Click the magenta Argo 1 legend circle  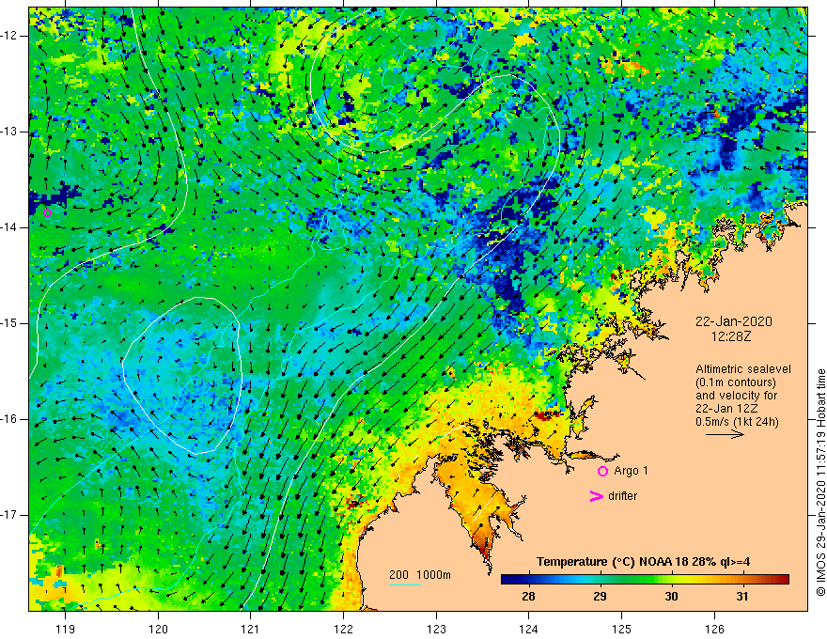602,472
